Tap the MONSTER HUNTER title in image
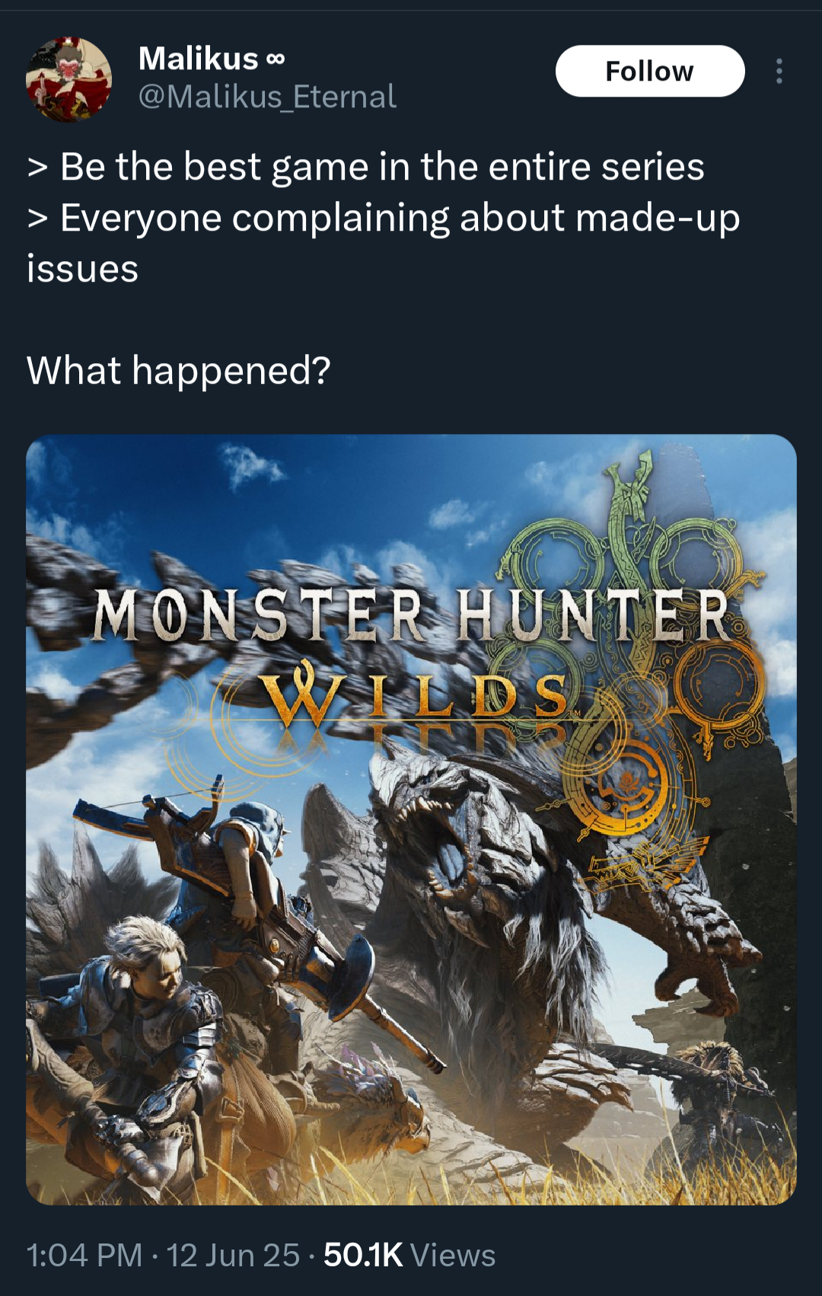This screenshot has width=822, height=1296. 412,616
